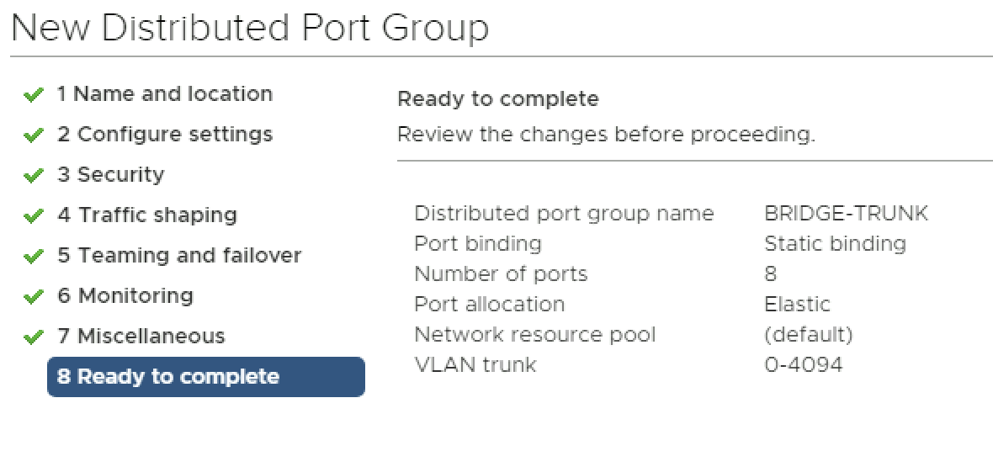Select the 5 Teaming and failover step
The height and width of the screenshot is (451, 993).
(179, 256)
